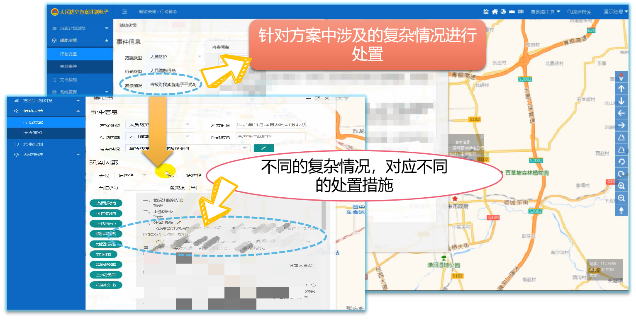Expand 方案计划浏览 in back window sidebar
The image size is (636, 320).
point(80,28)
